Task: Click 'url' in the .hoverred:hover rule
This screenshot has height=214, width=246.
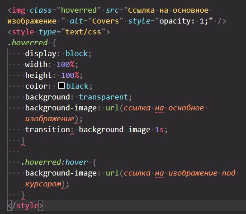Action: pos(112,173)
